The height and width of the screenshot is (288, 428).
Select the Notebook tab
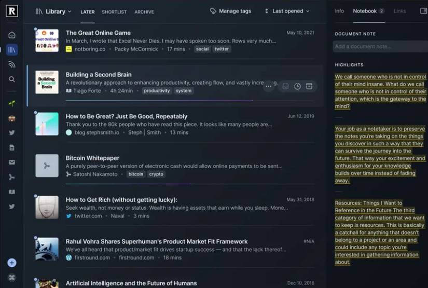pyautogui.click(x=368, y=11)
